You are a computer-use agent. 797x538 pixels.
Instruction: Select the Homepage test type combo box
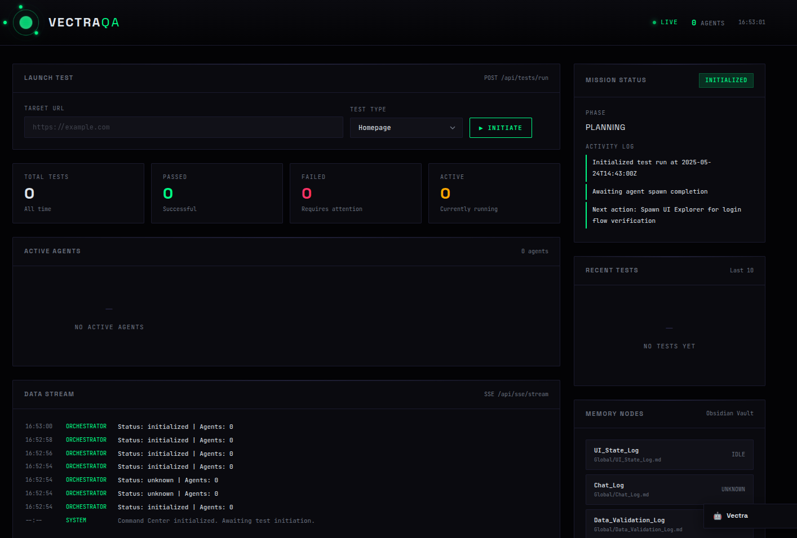tap(406, 128)
